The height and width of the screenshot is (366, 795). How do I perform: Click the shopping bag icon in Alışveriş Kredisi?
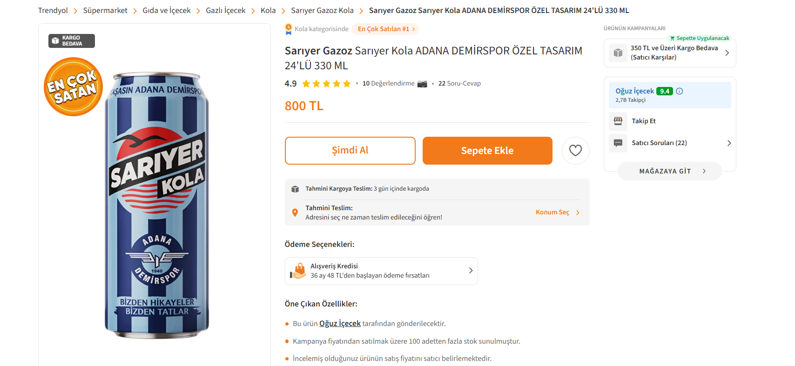(x=298, y=271)
